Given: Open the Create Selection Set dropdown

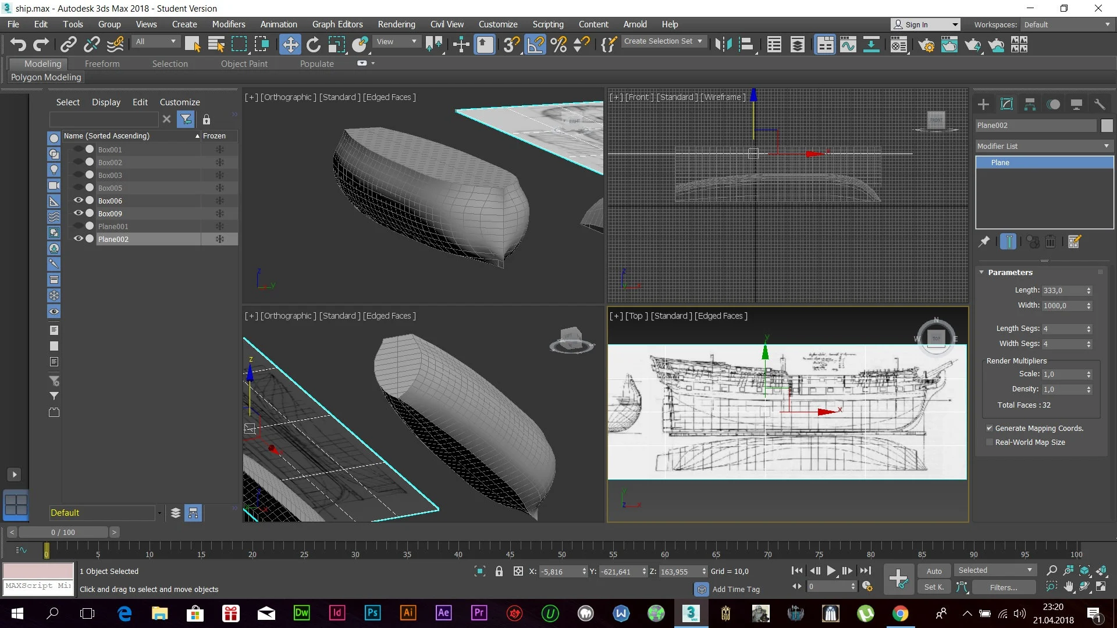Looking at the screenshot, I should click(x=663, y=41).
